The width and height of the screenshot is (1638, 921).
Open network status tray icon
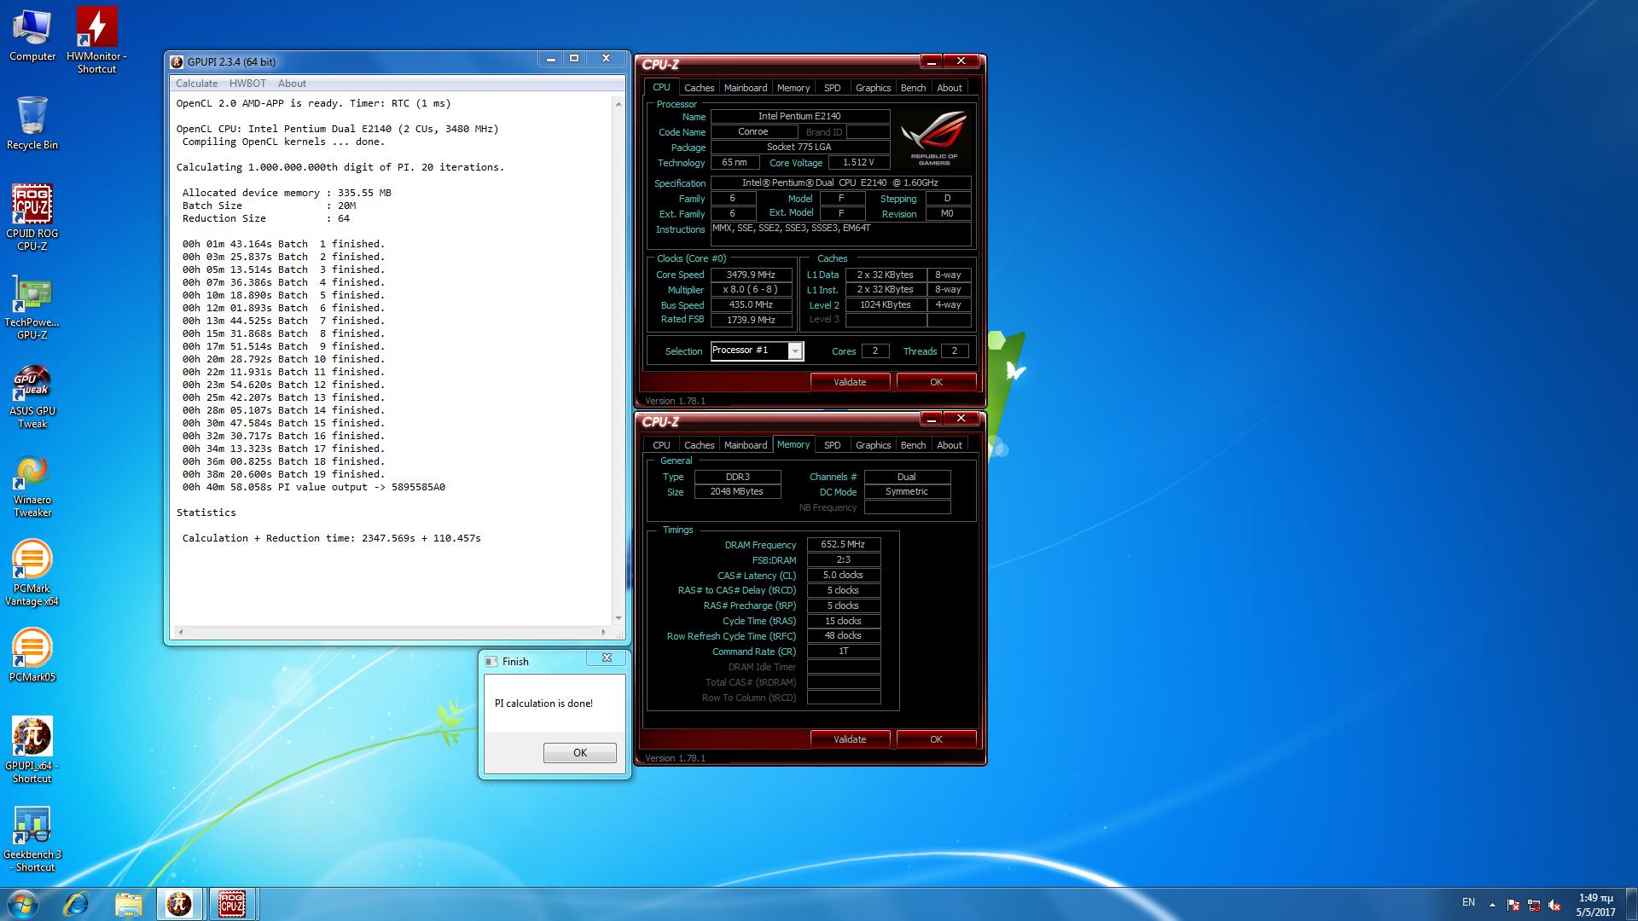pyautogui.click(x=1534, y=905)
